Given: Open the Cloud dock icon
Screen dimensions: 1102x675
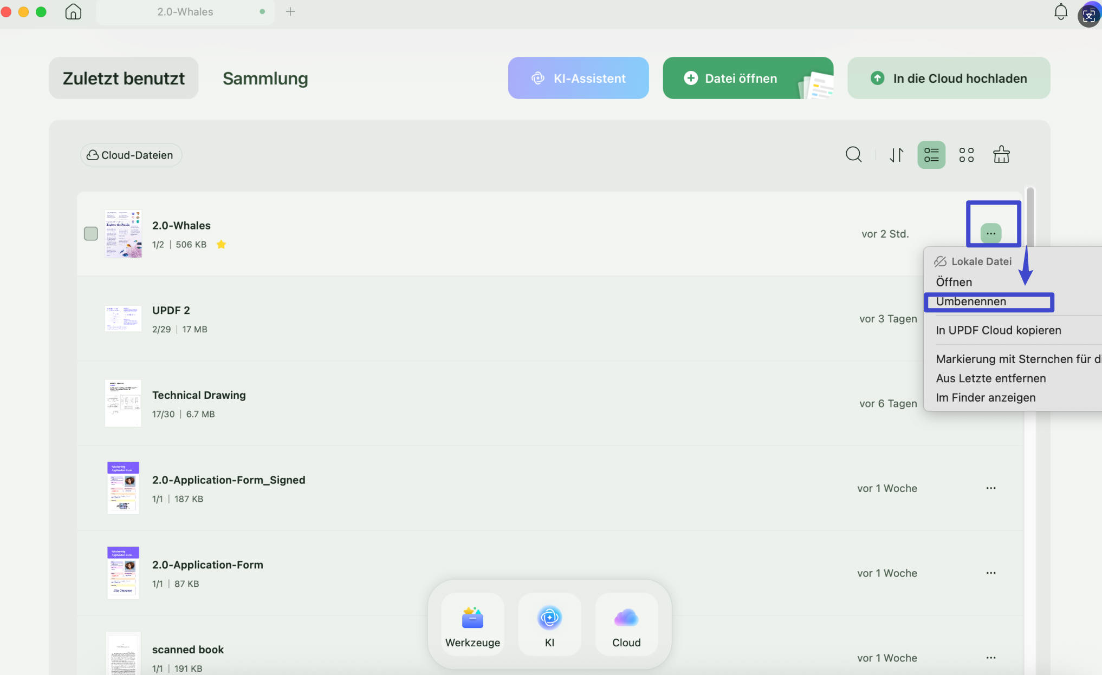Looking at the screenshot, I should [x=626, y=625].
